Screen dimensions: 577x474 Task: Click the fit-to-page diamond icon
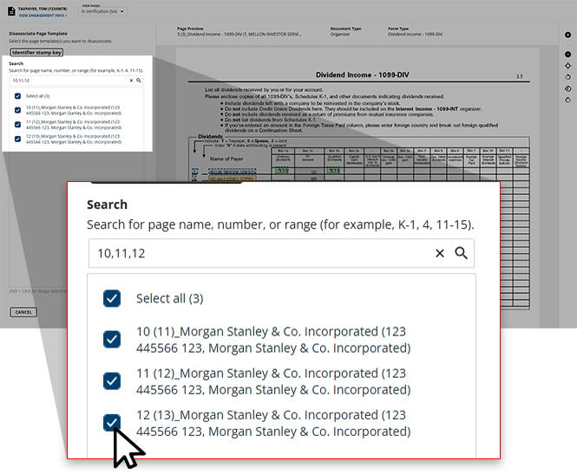(567, 66)
